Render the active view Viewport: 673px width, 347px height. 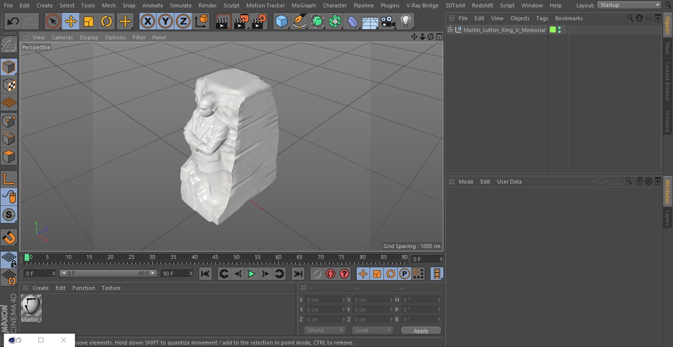tap(223, 21)
